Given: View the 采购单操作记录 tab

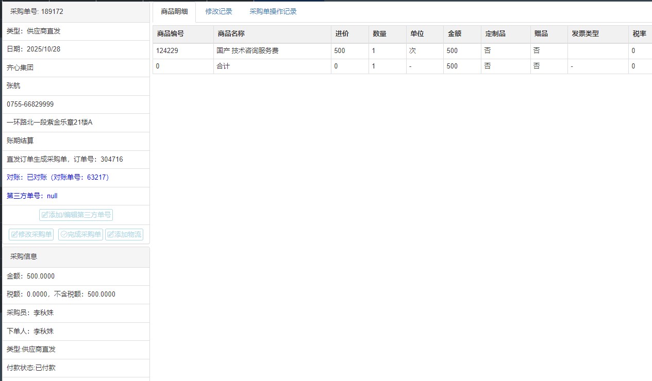Looking at the screenshot, I should [x=273, y=11].
